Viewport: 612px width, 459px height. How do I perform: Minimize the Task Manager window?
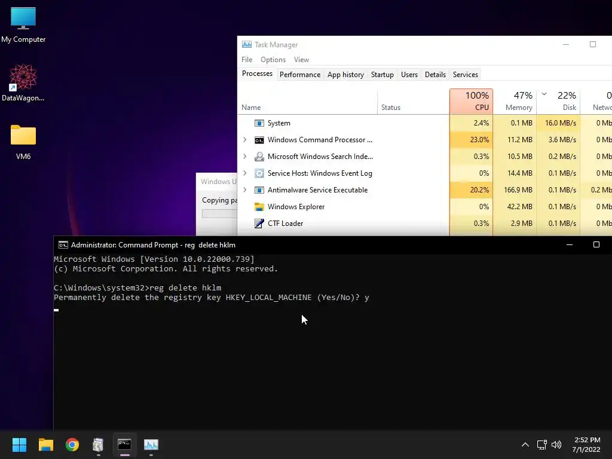pos(566,44)
